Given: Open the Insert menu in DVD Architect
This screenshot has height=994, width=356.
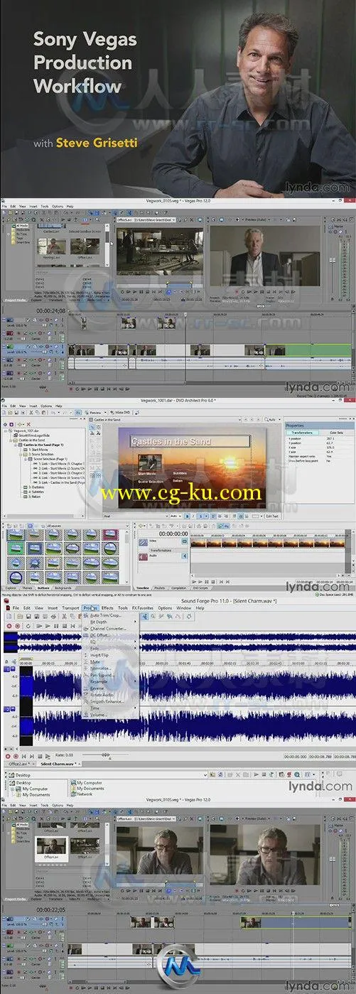Looking at the screenshot, I should click(33, 406).
